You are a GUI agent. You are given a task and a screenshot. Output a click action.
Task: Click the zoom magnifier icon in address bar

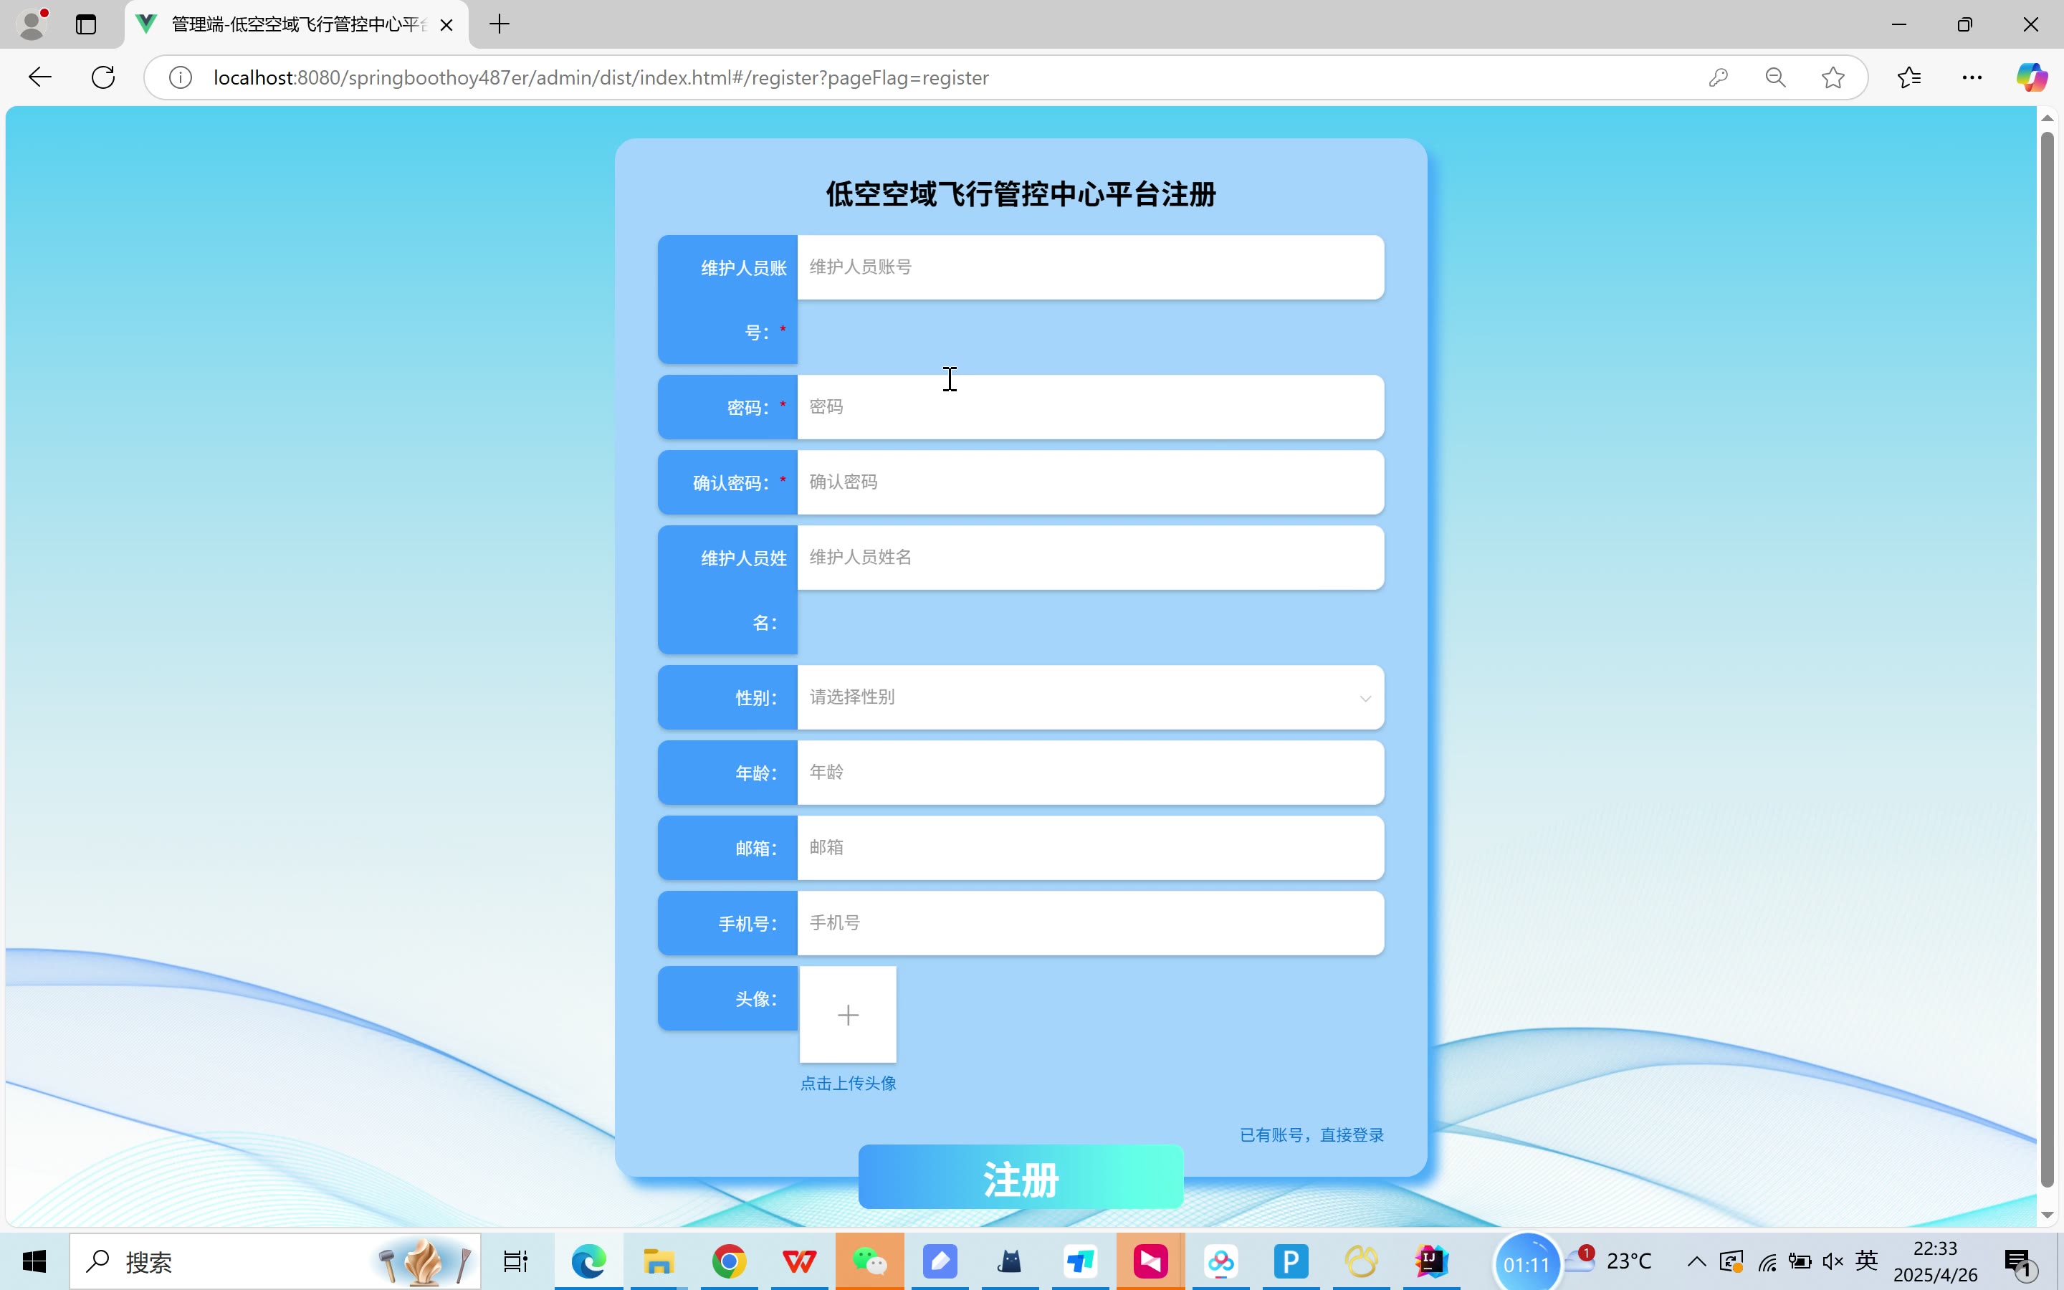point(1775,77)
